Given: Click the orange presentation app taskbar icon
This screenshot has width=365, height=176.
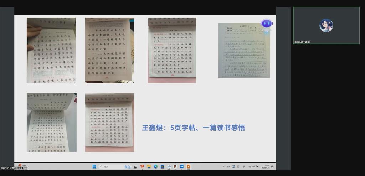Looking at the screenshot, I should [189, 166].
